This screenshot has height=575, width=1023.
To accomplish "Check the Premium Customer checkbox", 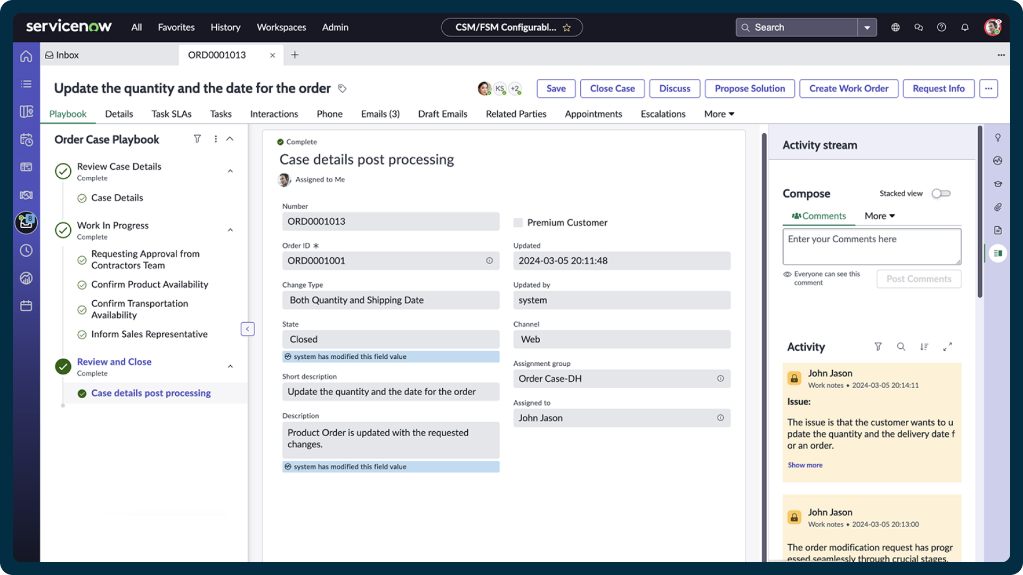I will (518, 223).
